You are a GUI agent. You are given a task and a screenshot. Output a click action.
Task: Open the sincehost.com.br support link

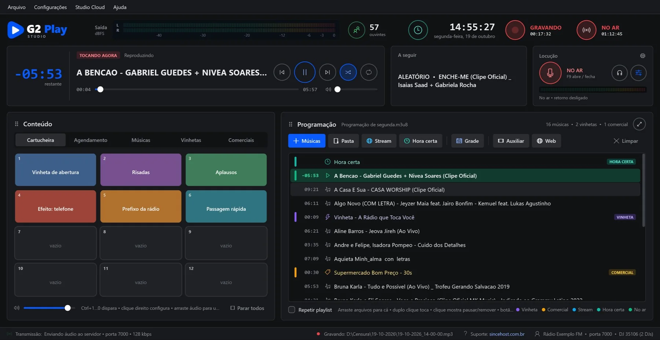pos(507,334)
